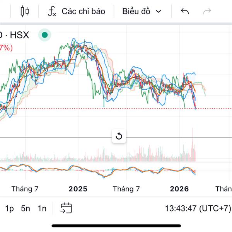The image size is (232, 232).
Task: Redo the chart action
Action: tap(207, 11)
